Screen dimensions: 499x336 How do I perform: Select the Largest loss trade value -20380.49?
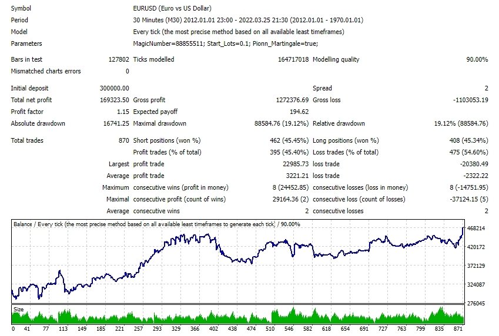474,164
